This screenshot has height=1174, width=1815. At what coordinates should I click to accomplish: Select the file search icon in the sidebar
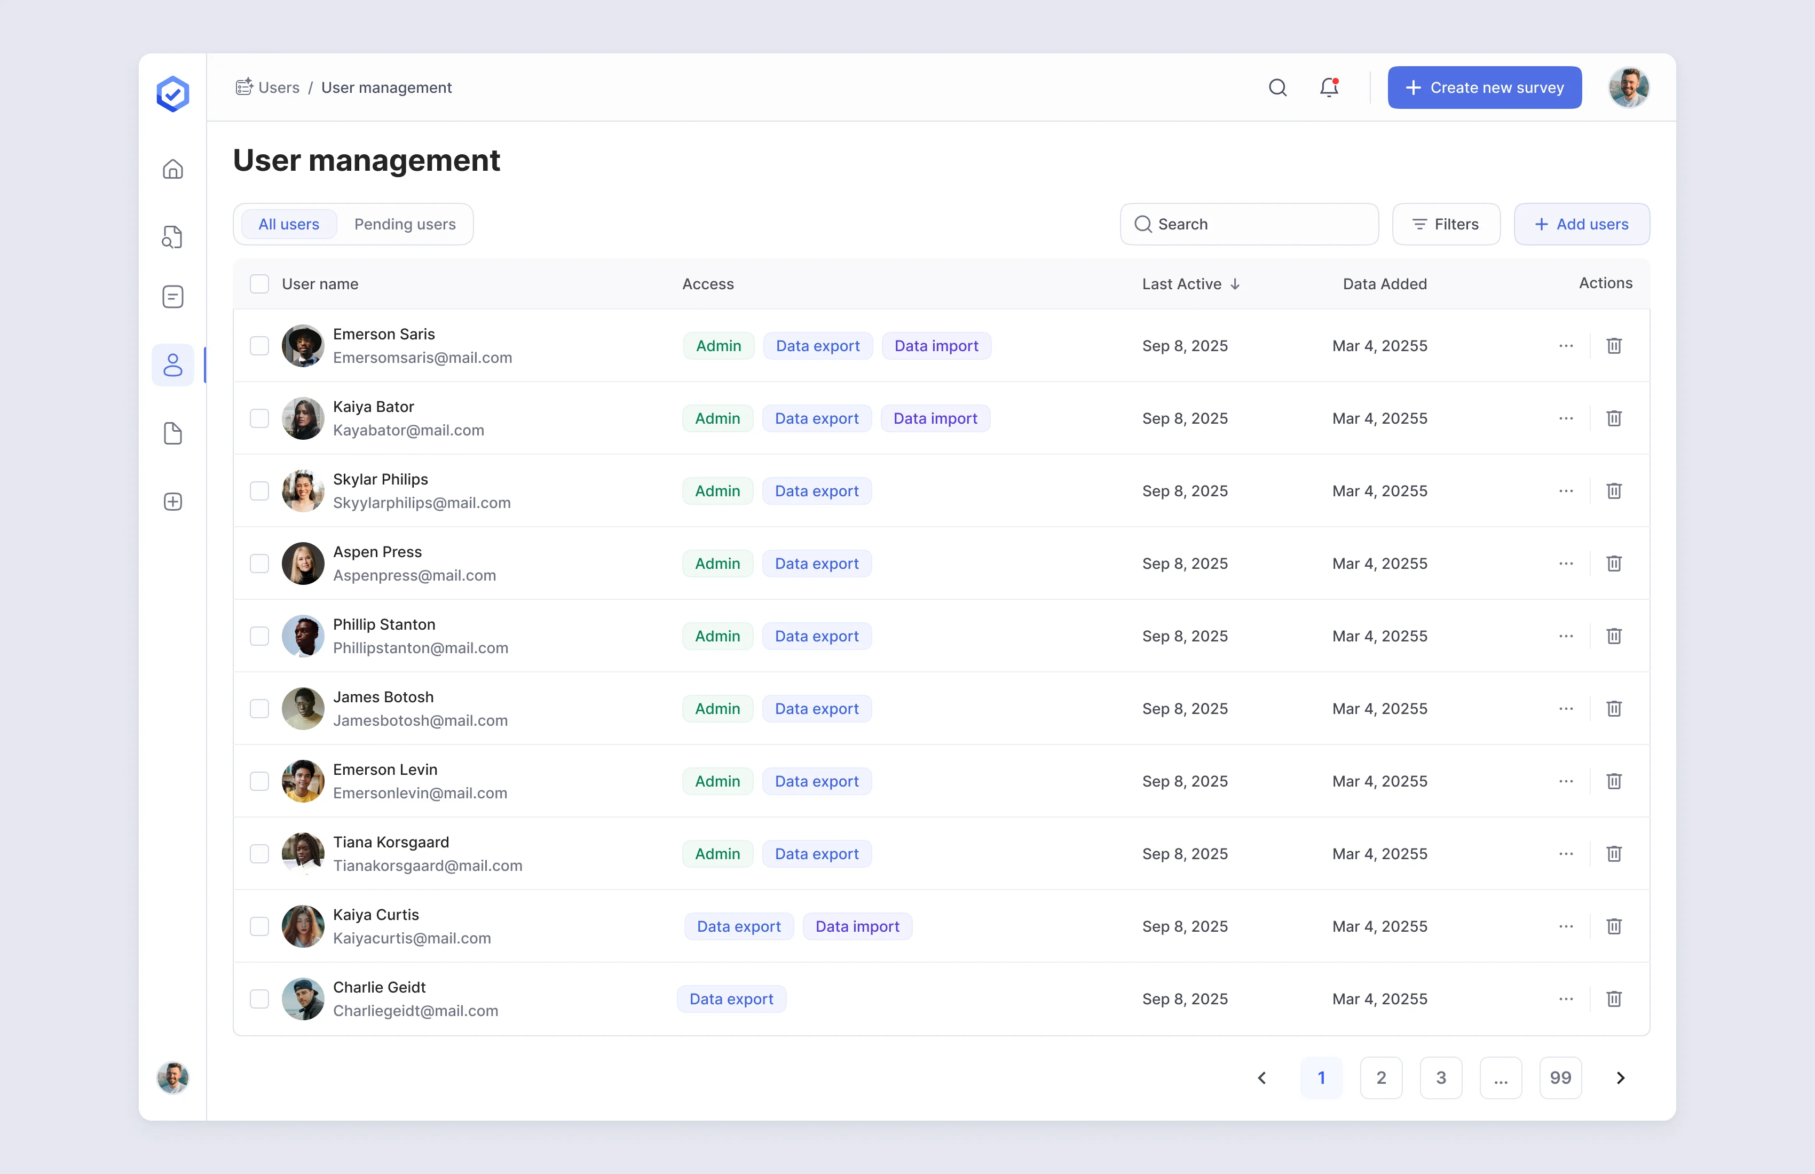pos(173,236)
